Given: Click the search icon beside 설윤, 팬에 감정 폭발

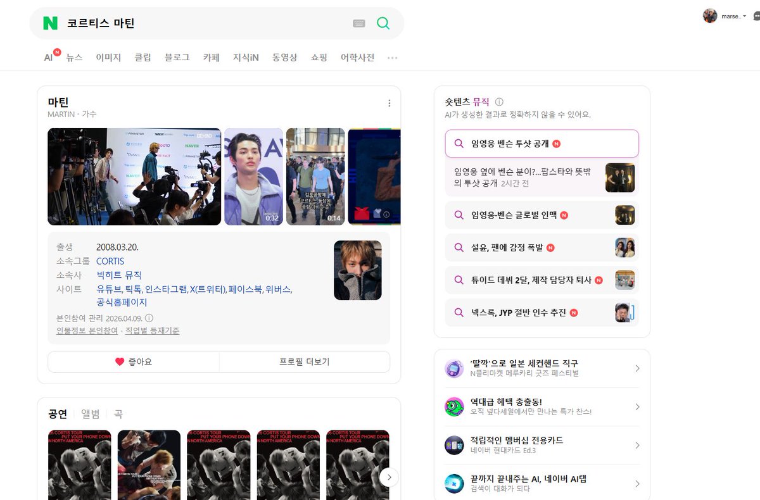Looking at the screenshot, I should pos(459,247).
